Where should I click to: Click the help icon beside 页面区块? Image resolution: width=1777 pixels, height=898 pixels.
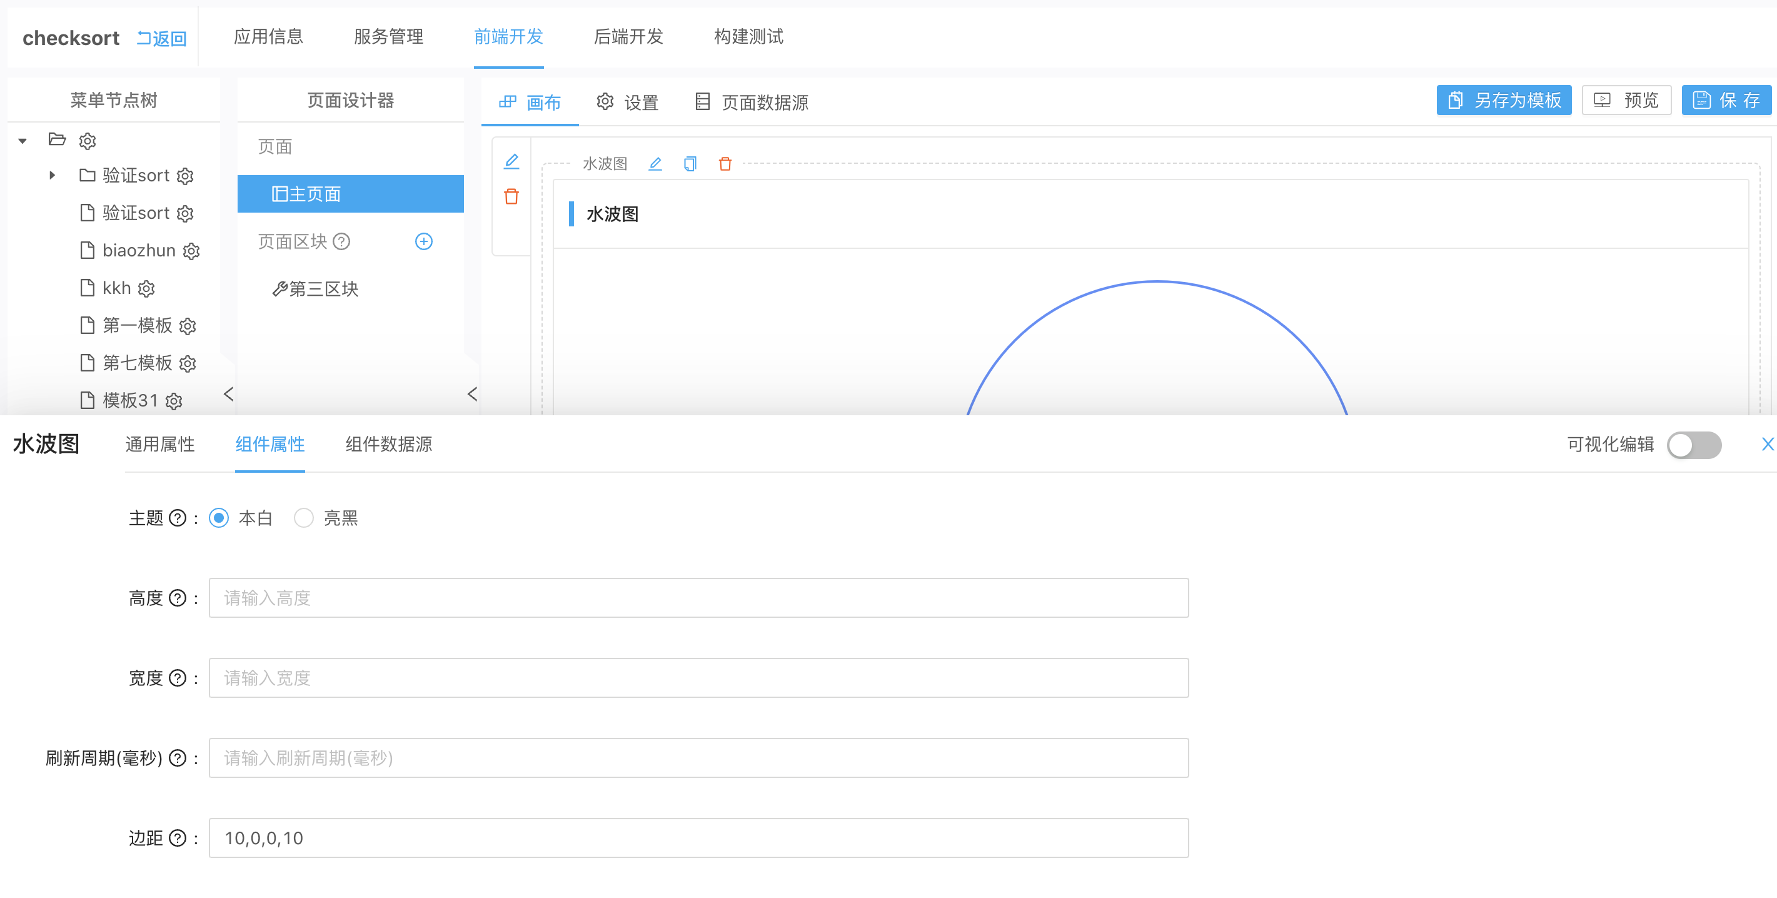pyautogui.click(x=341, y=241)
